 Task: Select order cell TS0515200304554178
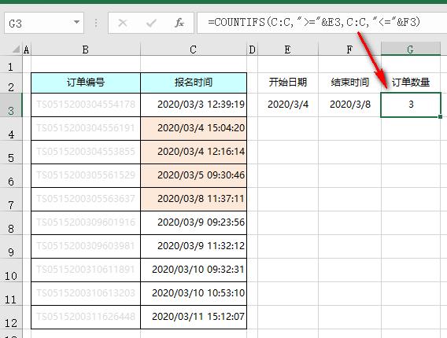tap(86, 105)
